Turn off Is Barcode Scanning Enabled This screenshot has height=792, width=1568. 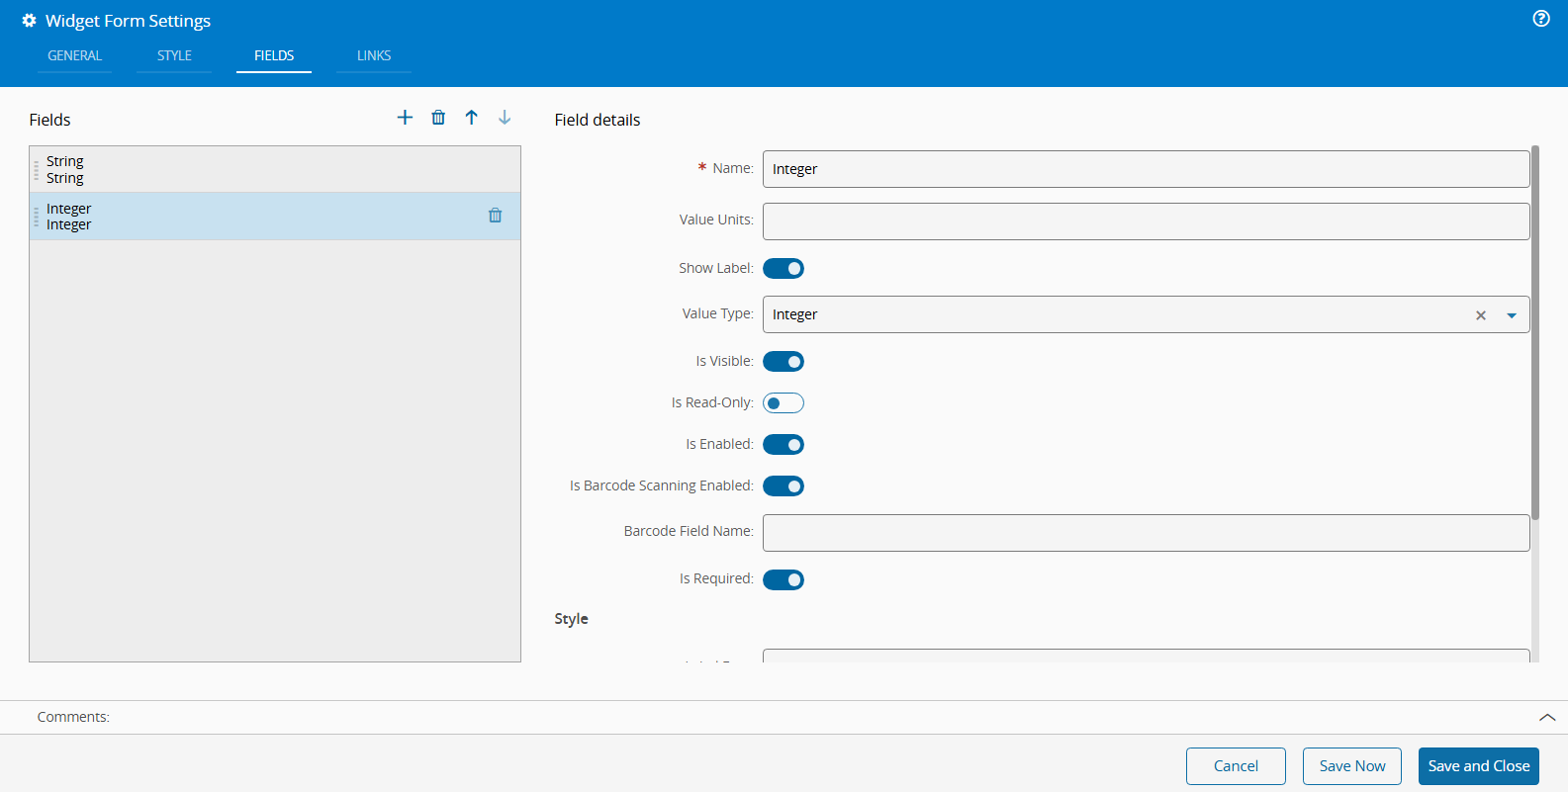(x=783, y=486)
